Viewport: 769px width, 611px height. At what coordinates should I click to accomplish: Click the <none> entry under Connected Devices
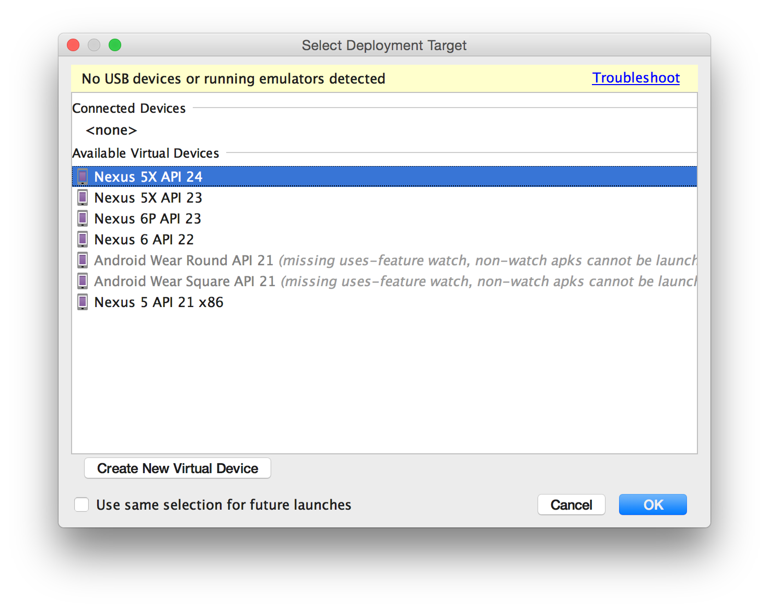[x=111, y=130]
